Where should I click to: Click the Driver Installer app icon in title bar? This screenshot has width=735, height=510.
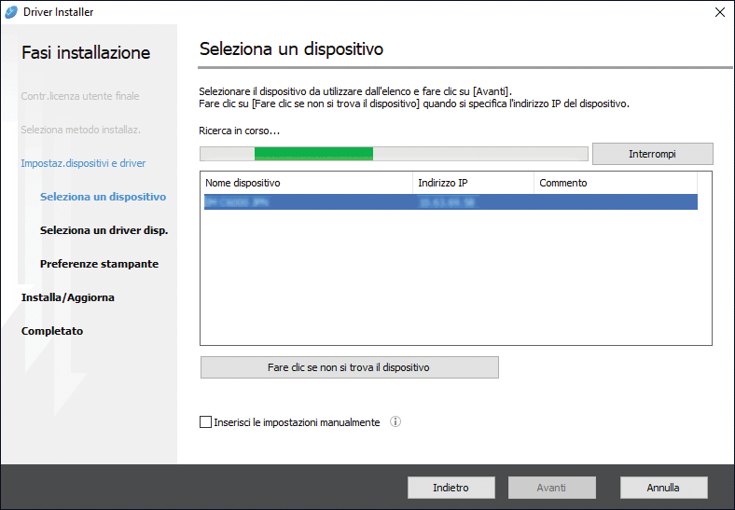pyautogui.click(x=11, y=12)
